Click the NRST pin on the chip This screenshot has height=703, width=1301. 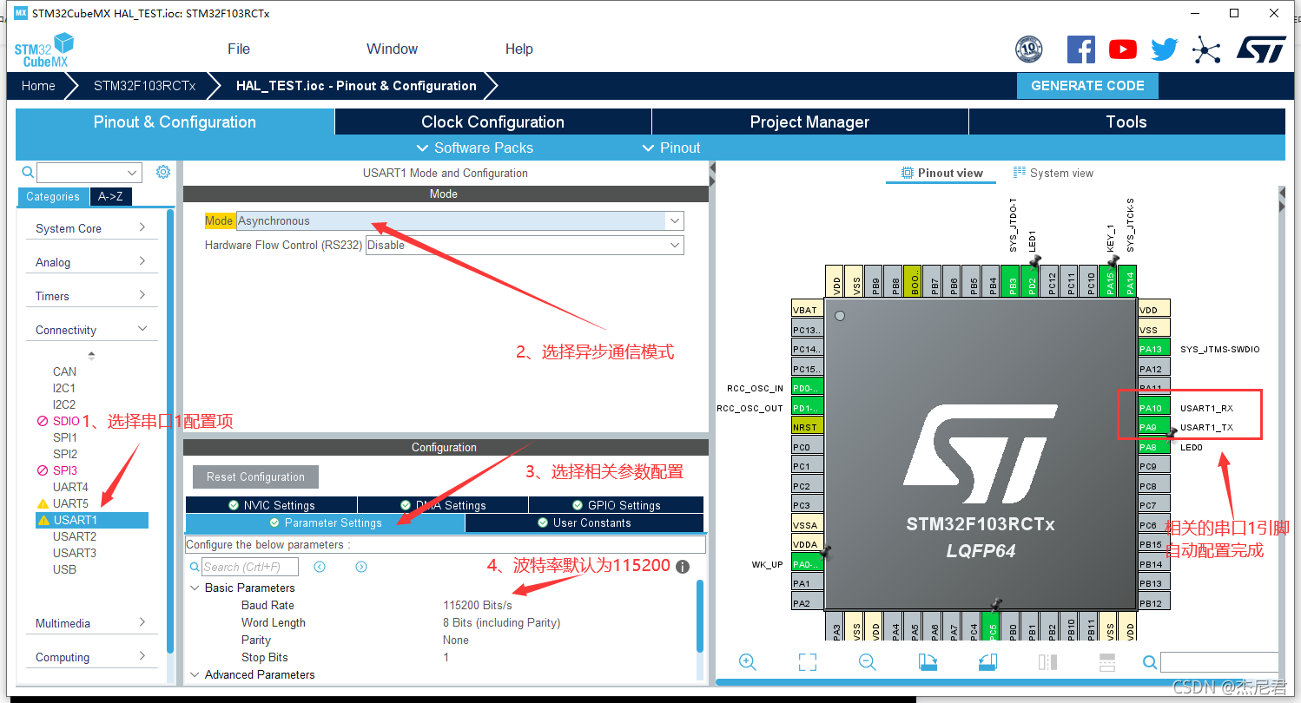tap(807, 427)
